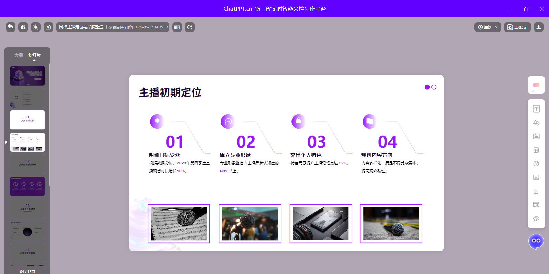Click the 播放 play button
This screenshot has width=549, height=274.
(485, 27)
